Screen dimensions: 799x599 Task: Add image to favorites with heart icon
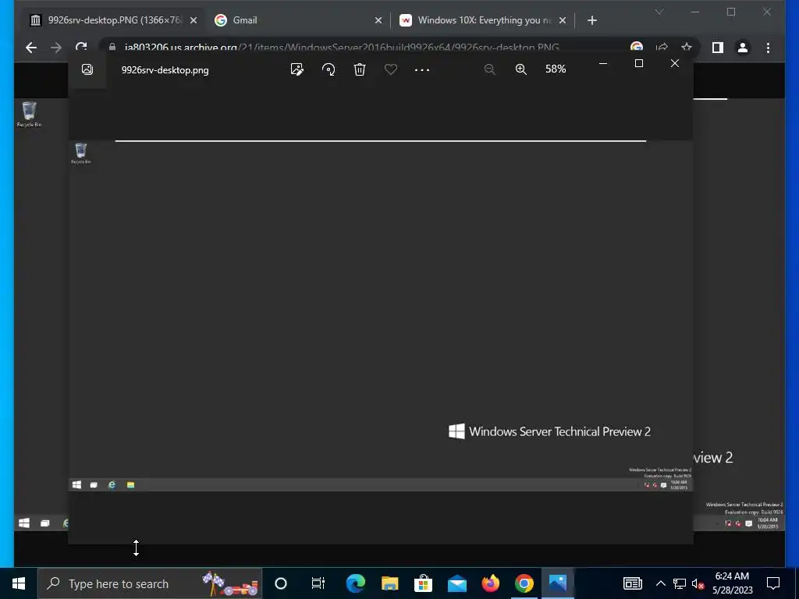point(391,69)
